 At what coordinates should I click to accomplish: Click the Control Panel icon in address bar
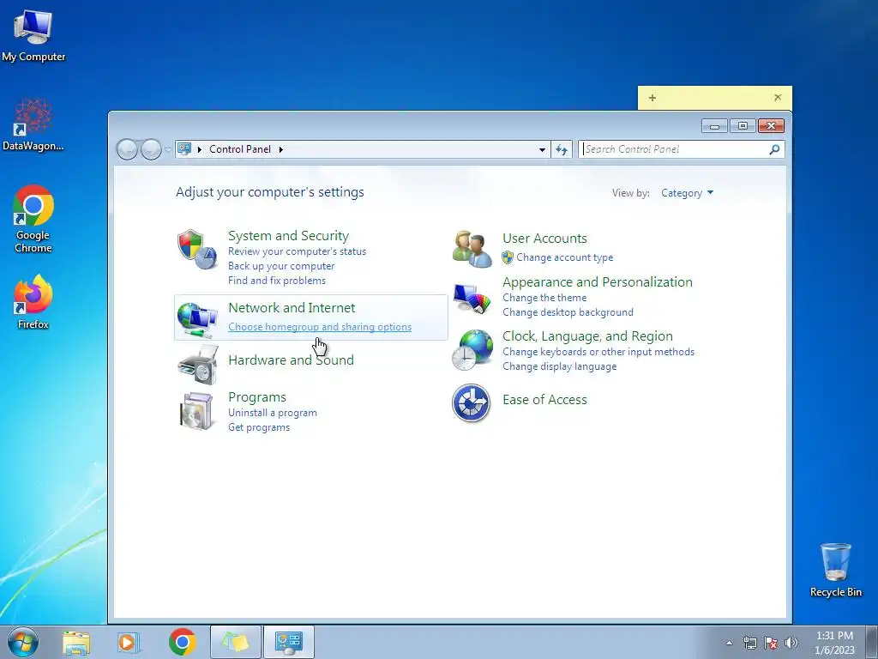click(x=184, y=149)
